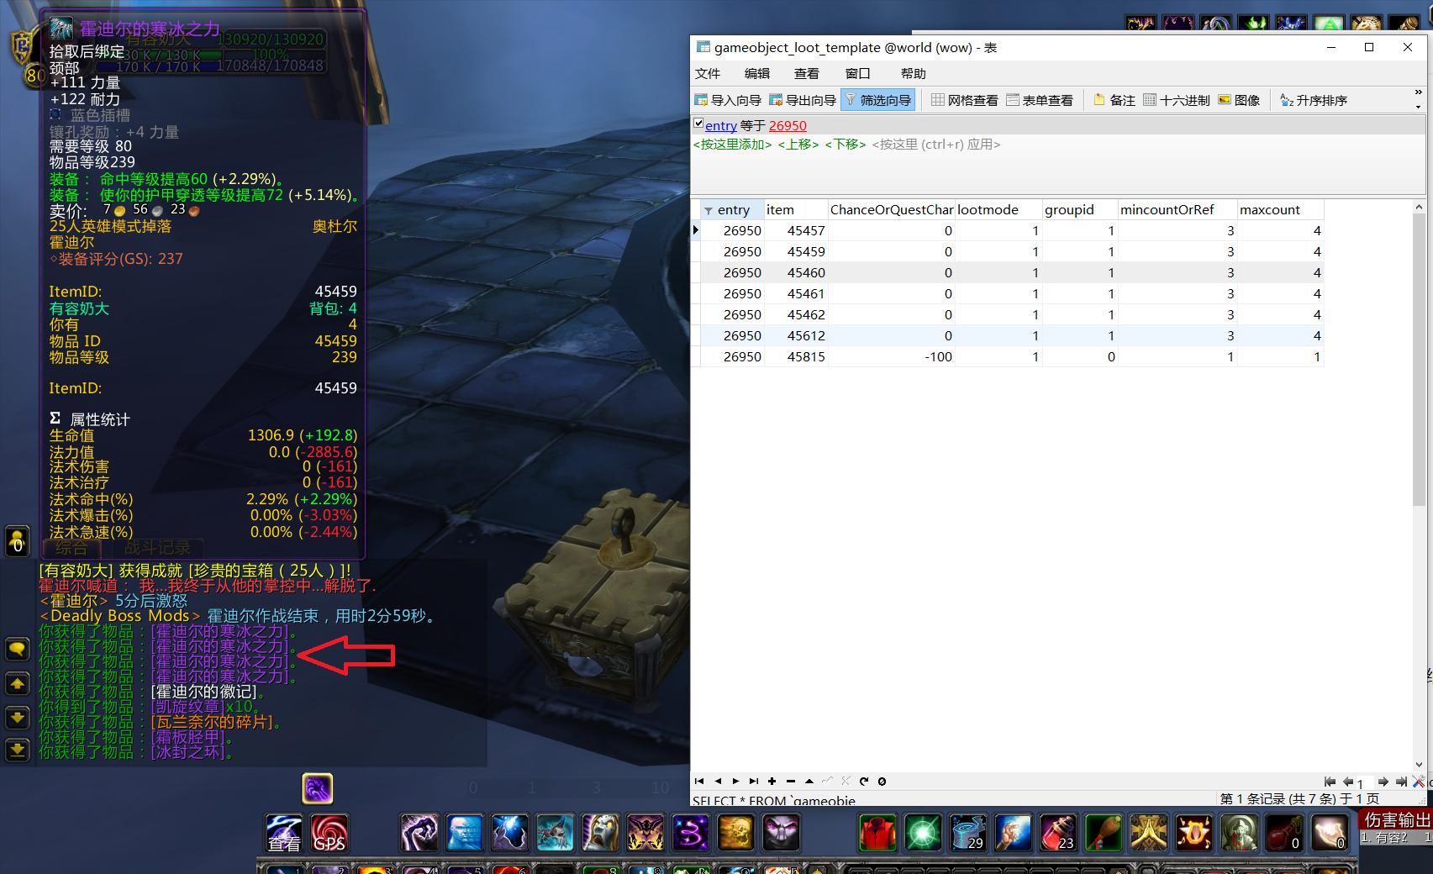Open the 文件 menu
Viewport: 1433px width, 874px height.
click(708, 74)
